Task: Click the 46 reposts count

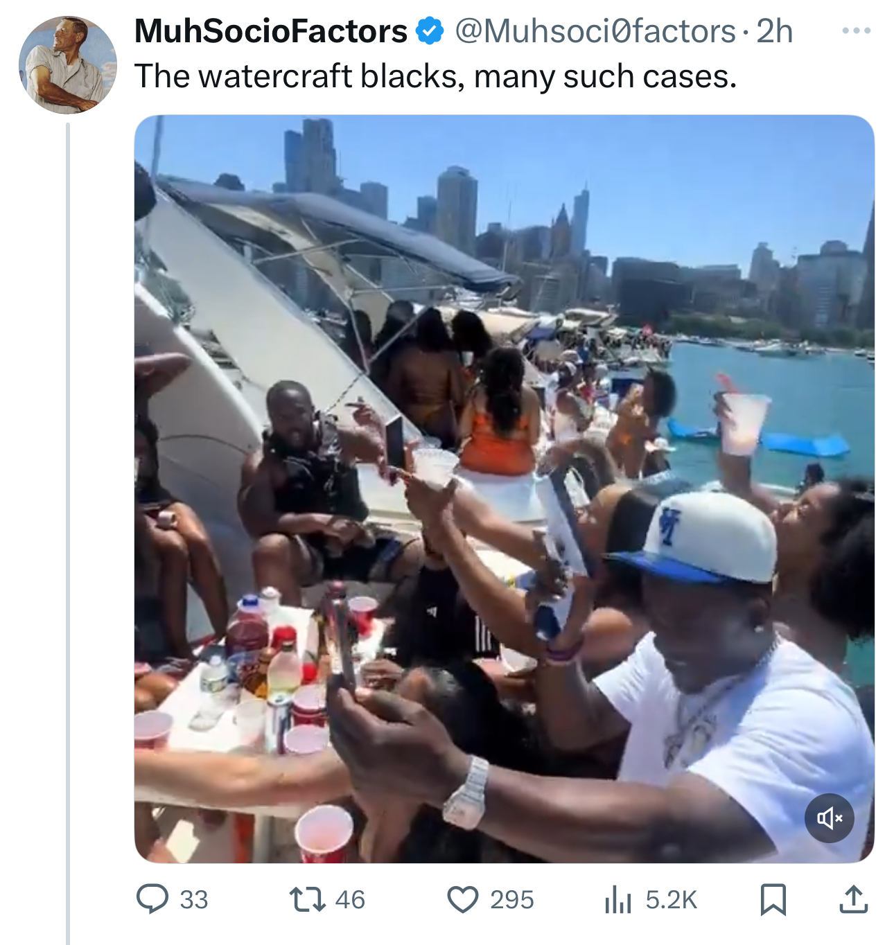Action: [350, 899]
